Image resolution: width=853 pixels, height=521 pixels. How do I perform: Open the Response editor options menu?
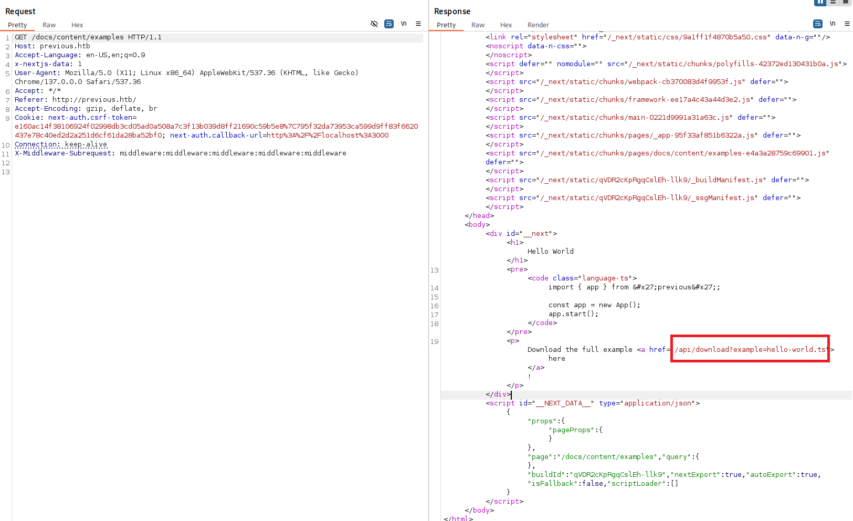click(x=847, y=24)
